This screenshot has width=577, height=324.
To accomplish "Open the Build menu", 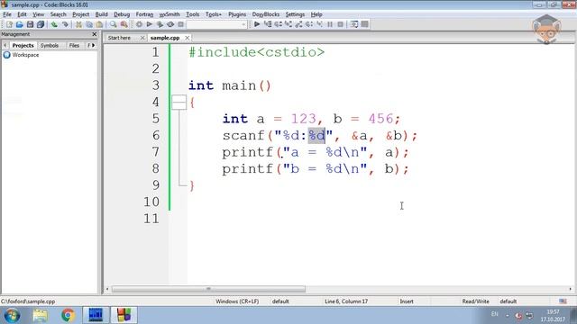I will (x=101, y=14).
